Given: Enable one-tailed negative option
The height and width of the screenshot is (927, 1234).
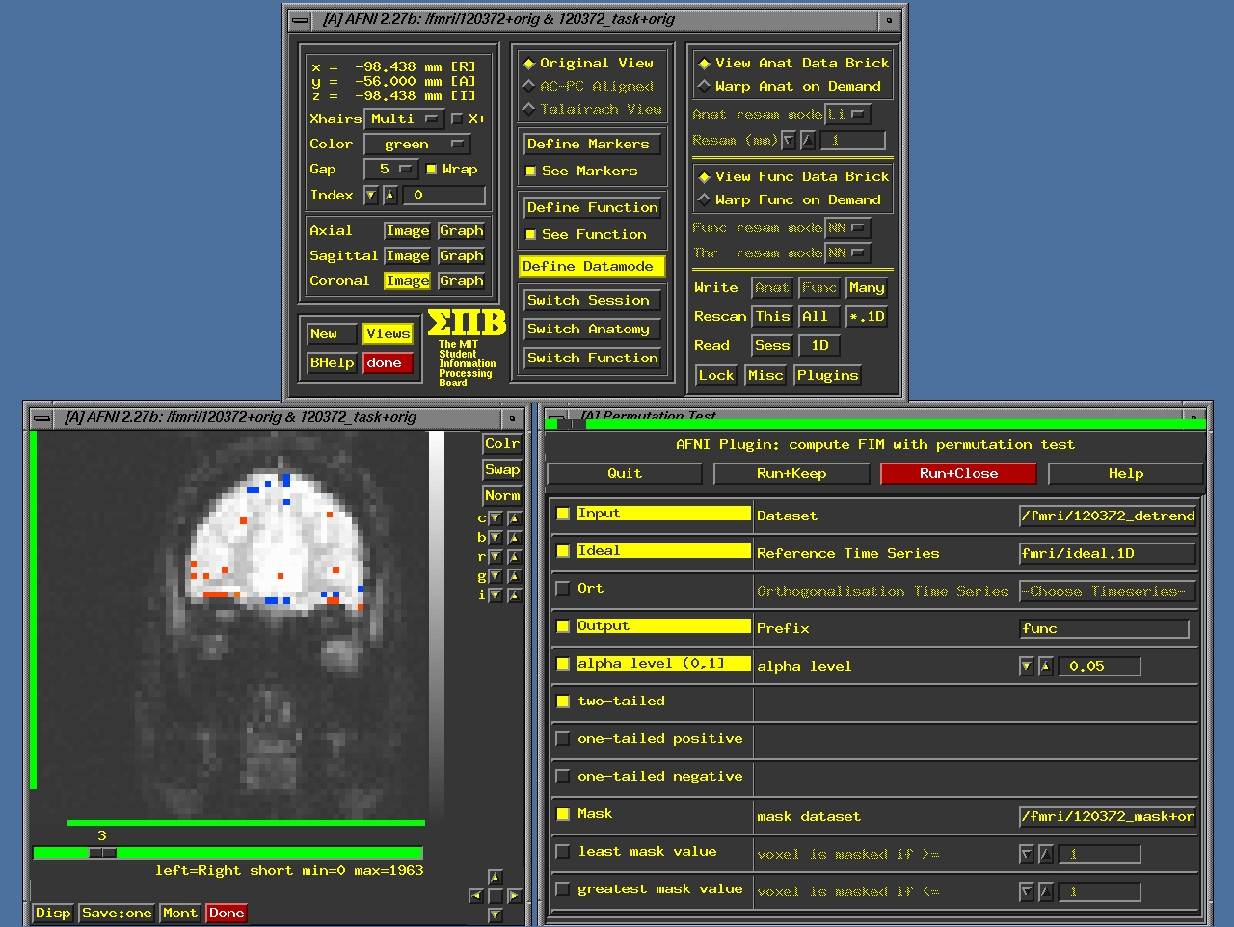Looking at the screenshot, I should [563, 777].
